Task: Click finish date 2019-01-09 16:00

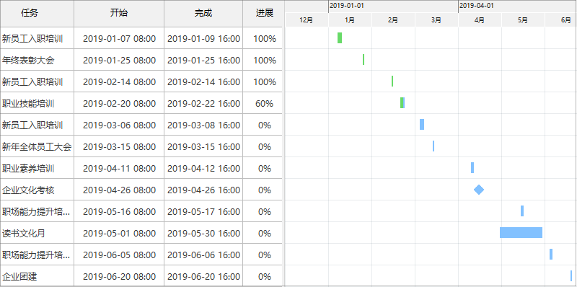Action: [x=203, y=39]
